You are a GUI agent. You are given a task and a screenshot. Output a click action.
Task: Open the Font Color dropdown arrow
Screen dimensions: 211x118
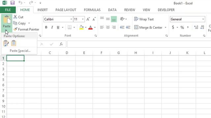coord(95,28)
